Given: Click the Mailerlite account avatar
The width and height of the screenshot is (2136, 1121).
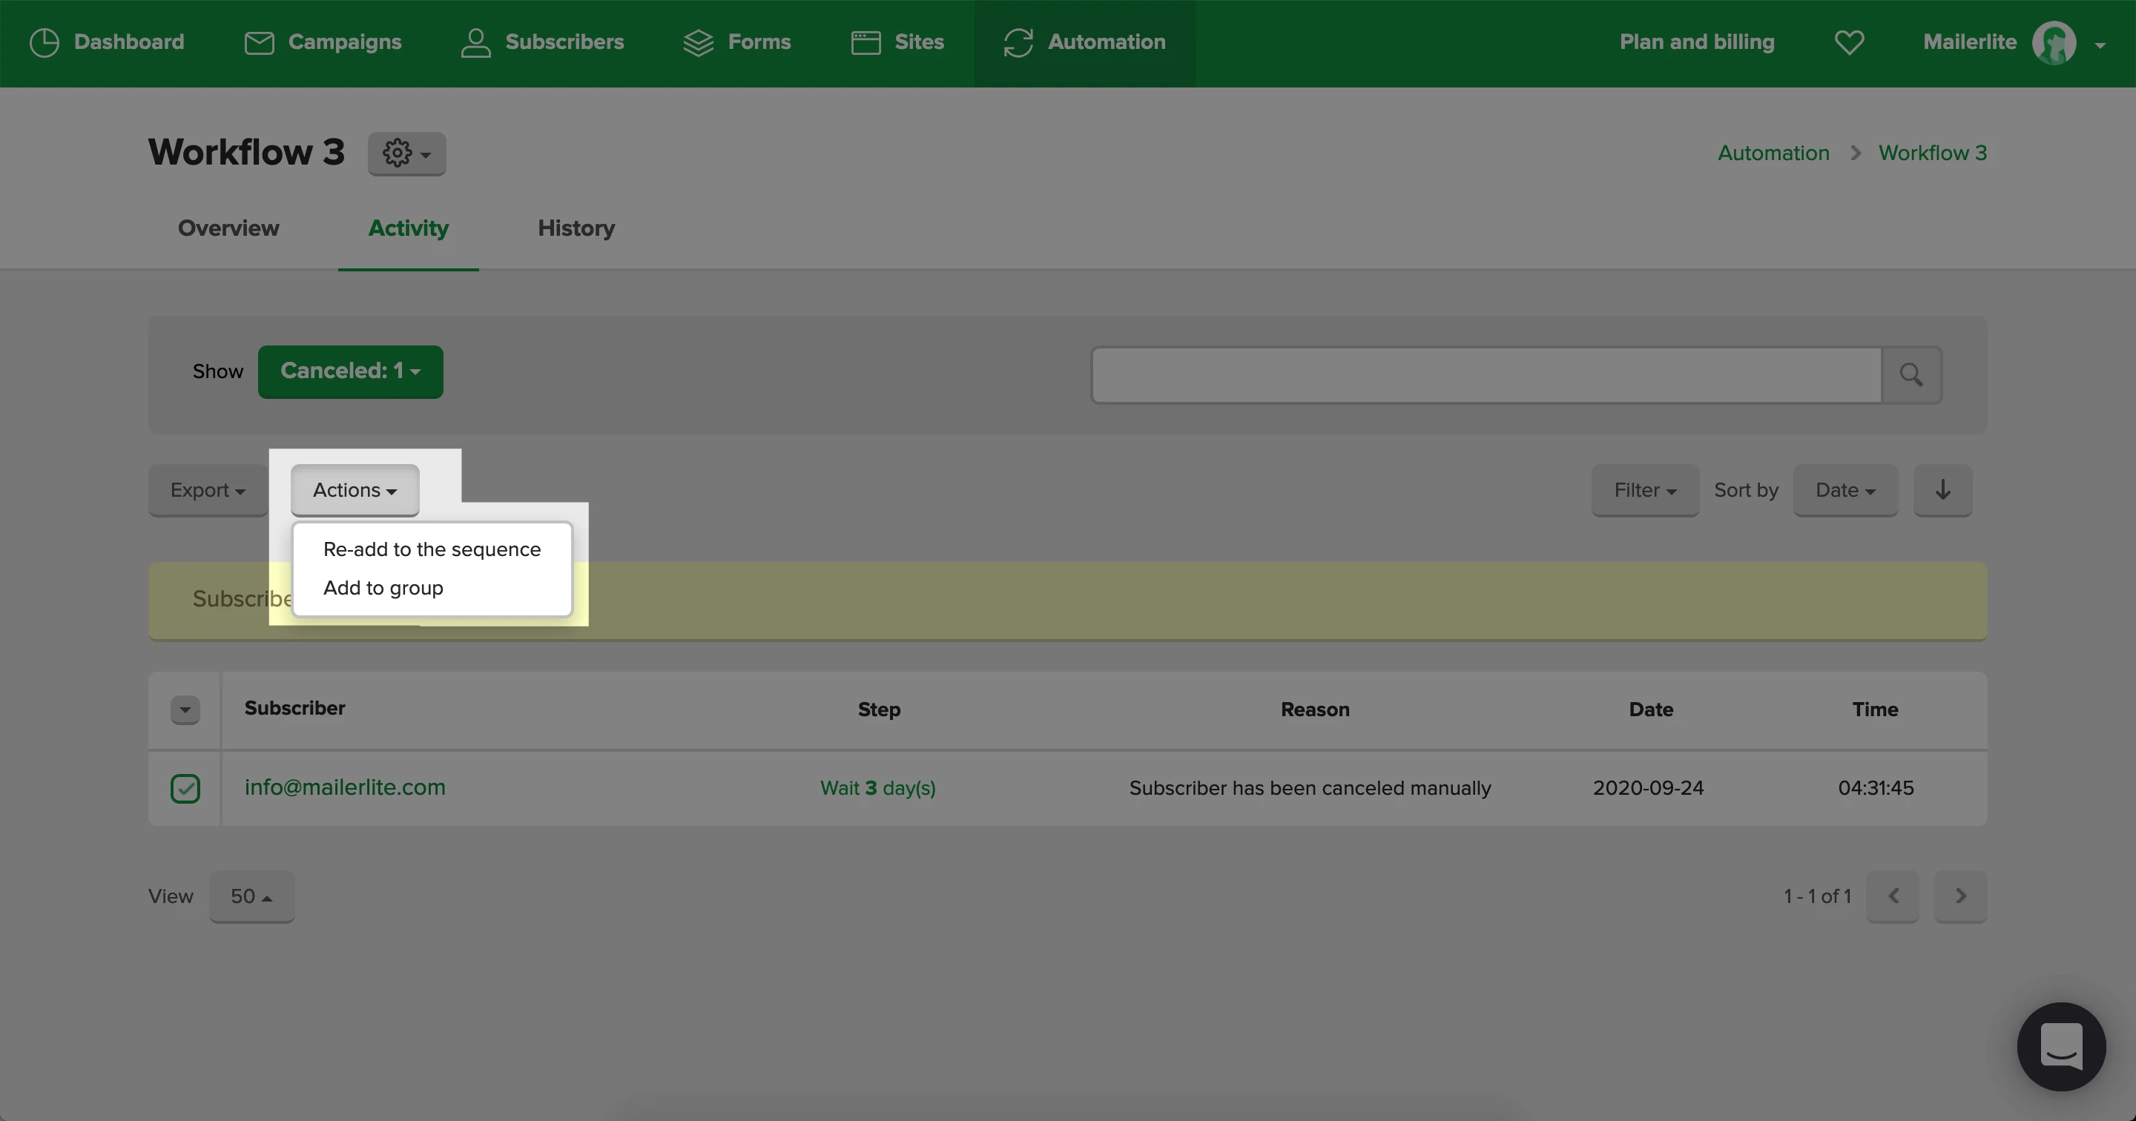Looking at the screenshot, I should [x=2053, y=42].
